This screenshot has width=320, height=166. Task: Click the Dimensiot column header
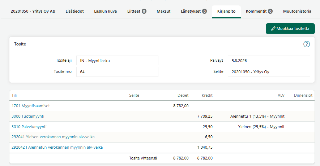pyautogui.click(x=303, y=95)
